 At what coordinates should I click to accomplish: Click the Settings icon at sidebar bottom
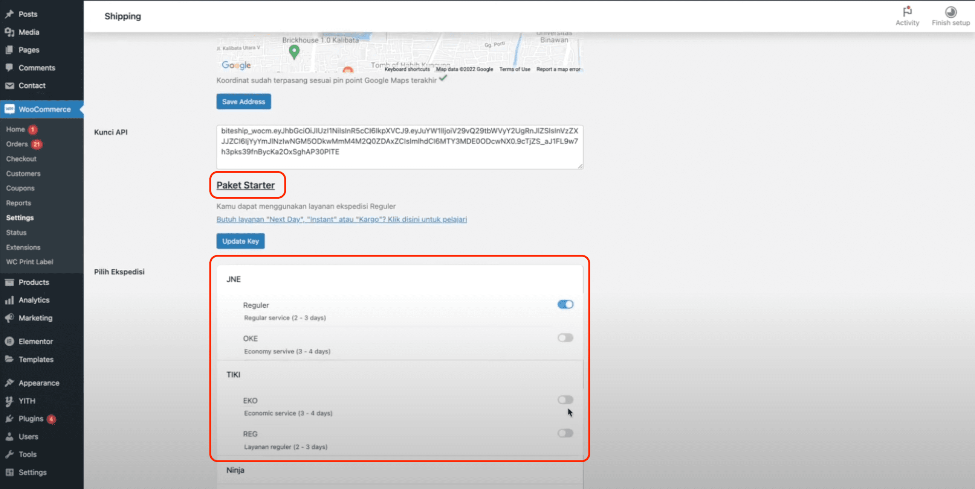click(9, 472)
